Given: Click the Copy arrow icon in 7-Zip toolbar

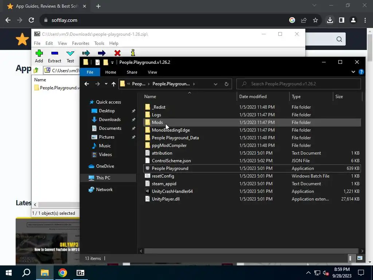Looking at the screenshot, I should tap(86, 53).
